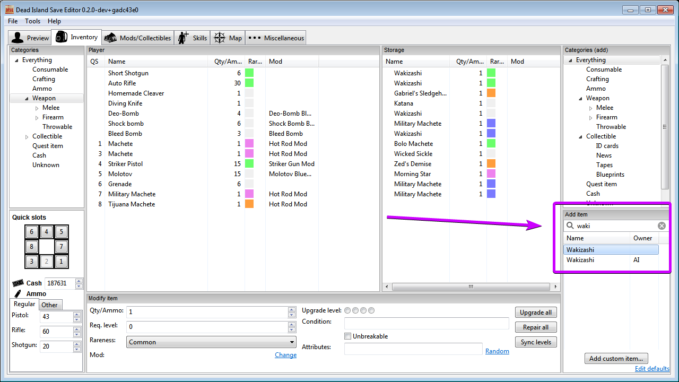Toggle the Unbreakable checkbox
679x382 pixels.
348,336
